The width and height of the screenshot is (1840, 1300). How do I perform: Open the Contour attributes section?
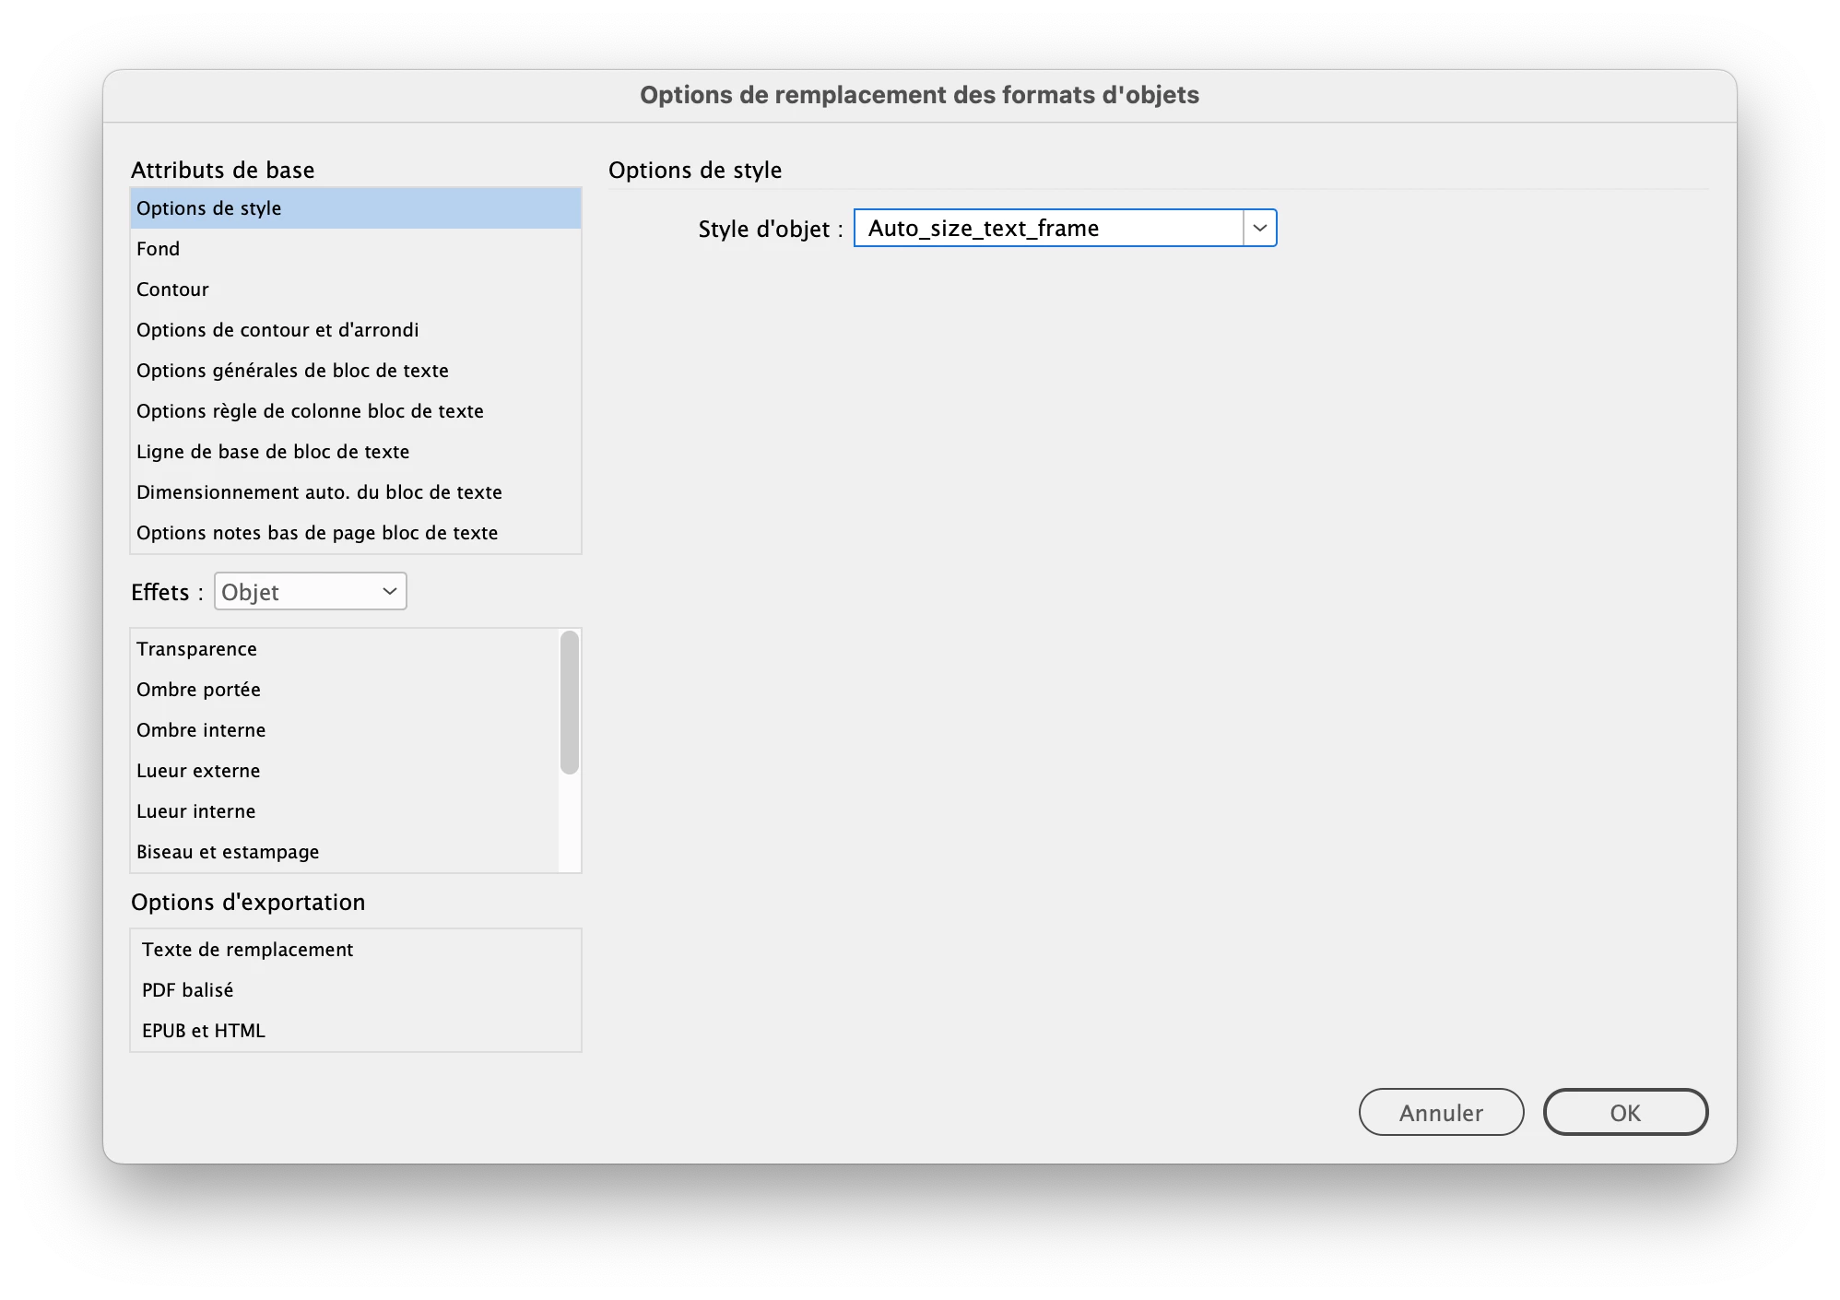[x=172, y=290]
